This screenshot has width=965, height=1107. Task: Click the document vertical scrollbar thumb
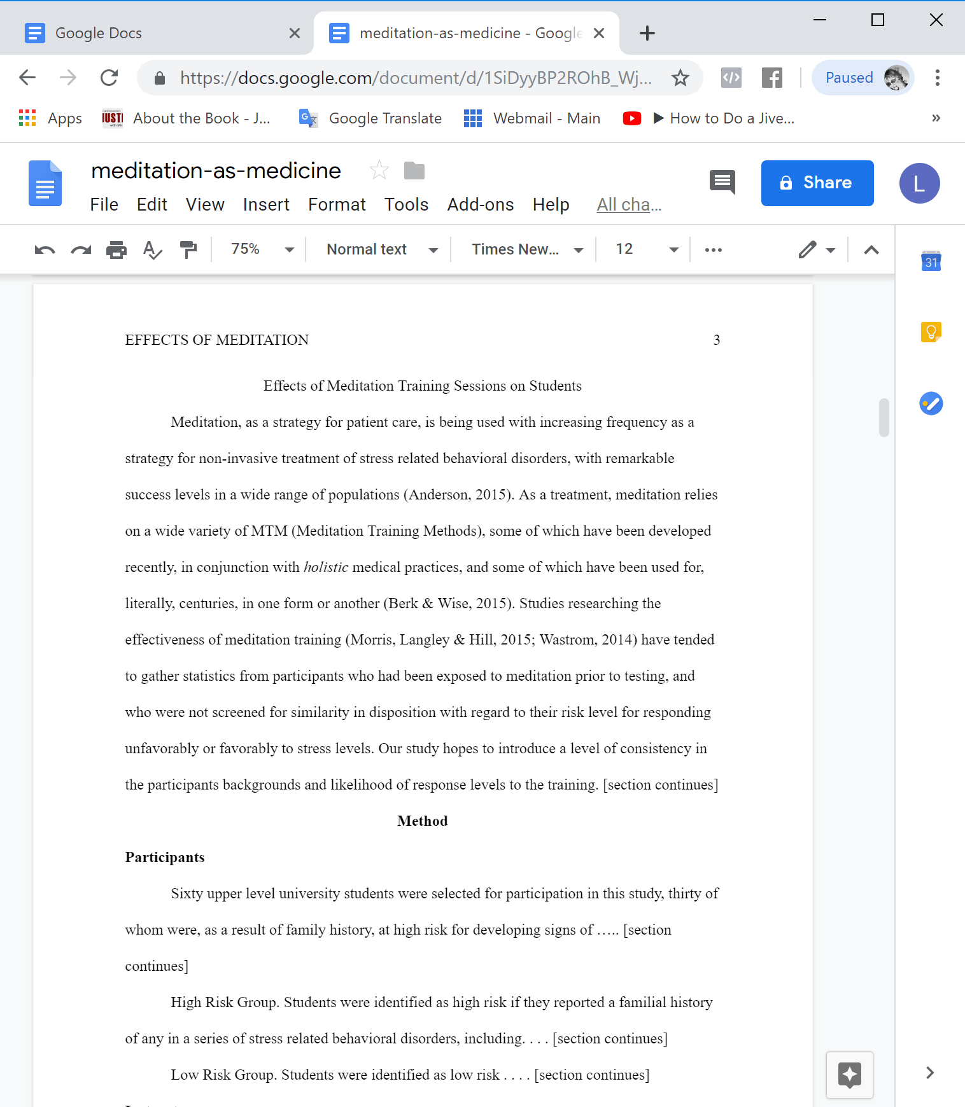pos(884,418)
